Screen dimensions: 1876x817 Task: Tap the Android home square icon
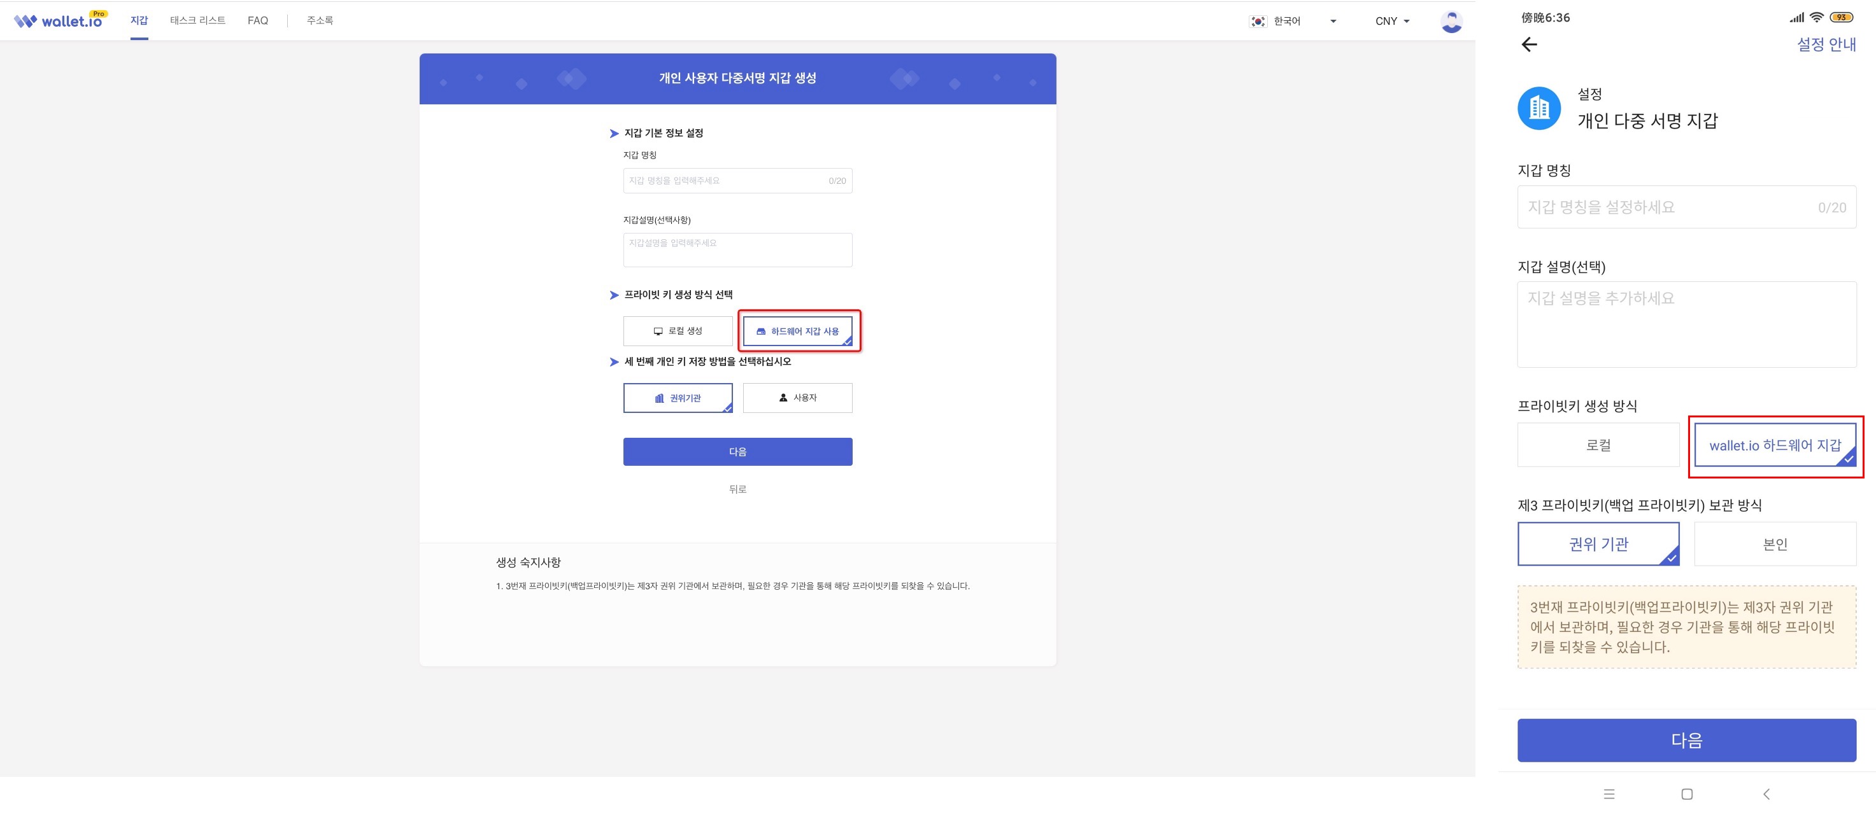[x=1687, y=793]
